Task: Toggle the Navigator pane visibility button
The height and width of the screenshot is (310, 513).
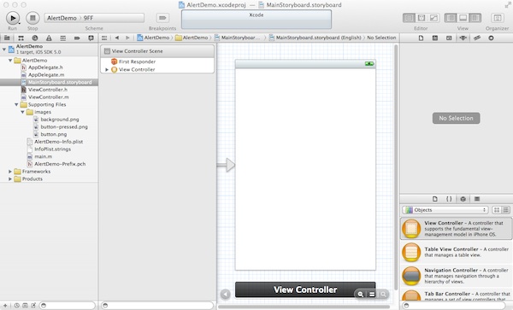Action: tap(451, 18)
